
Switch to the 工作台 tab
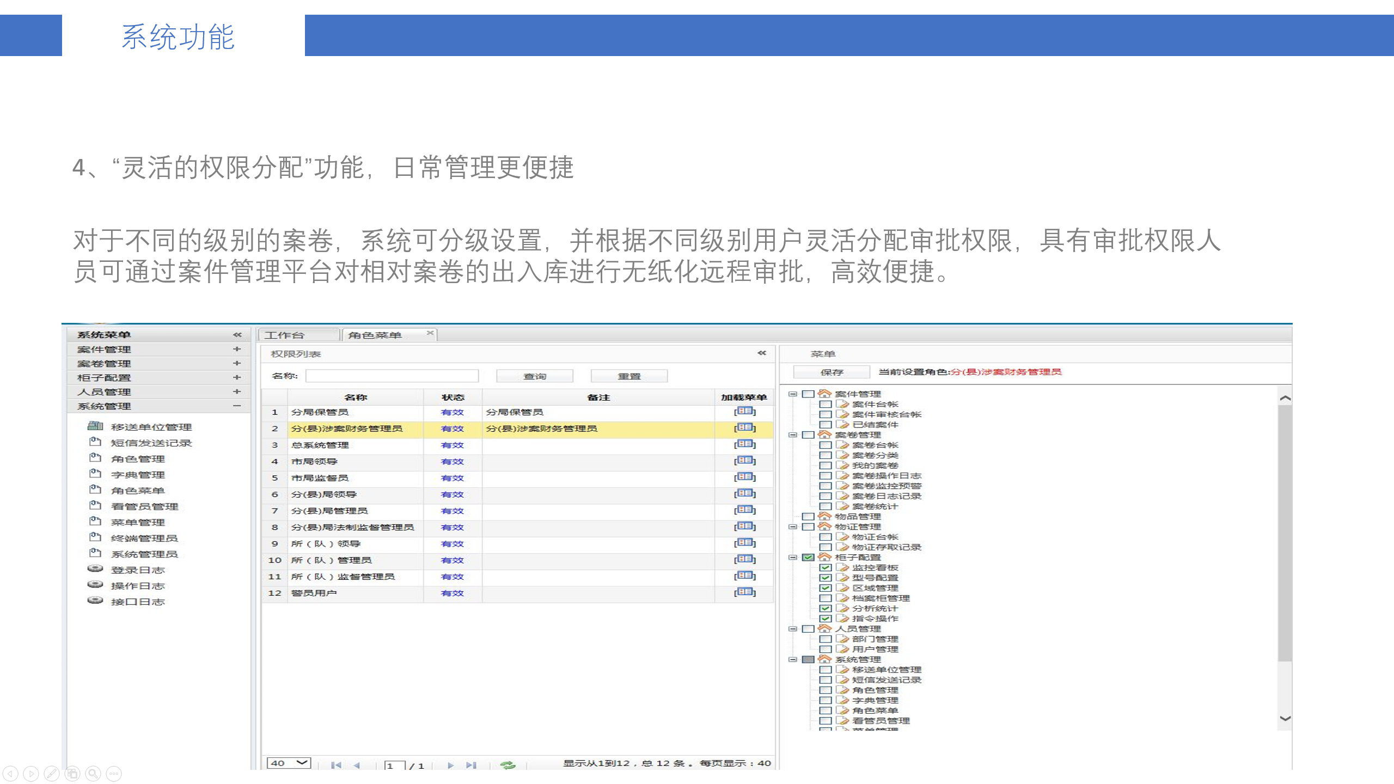(285, 335)
